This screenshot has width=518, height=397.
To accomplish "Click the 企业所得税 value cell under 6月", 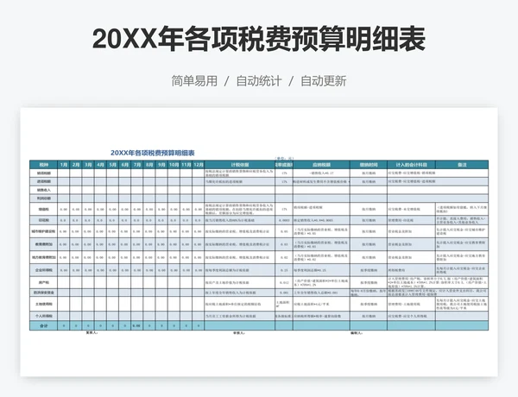I will click(125, 270).
